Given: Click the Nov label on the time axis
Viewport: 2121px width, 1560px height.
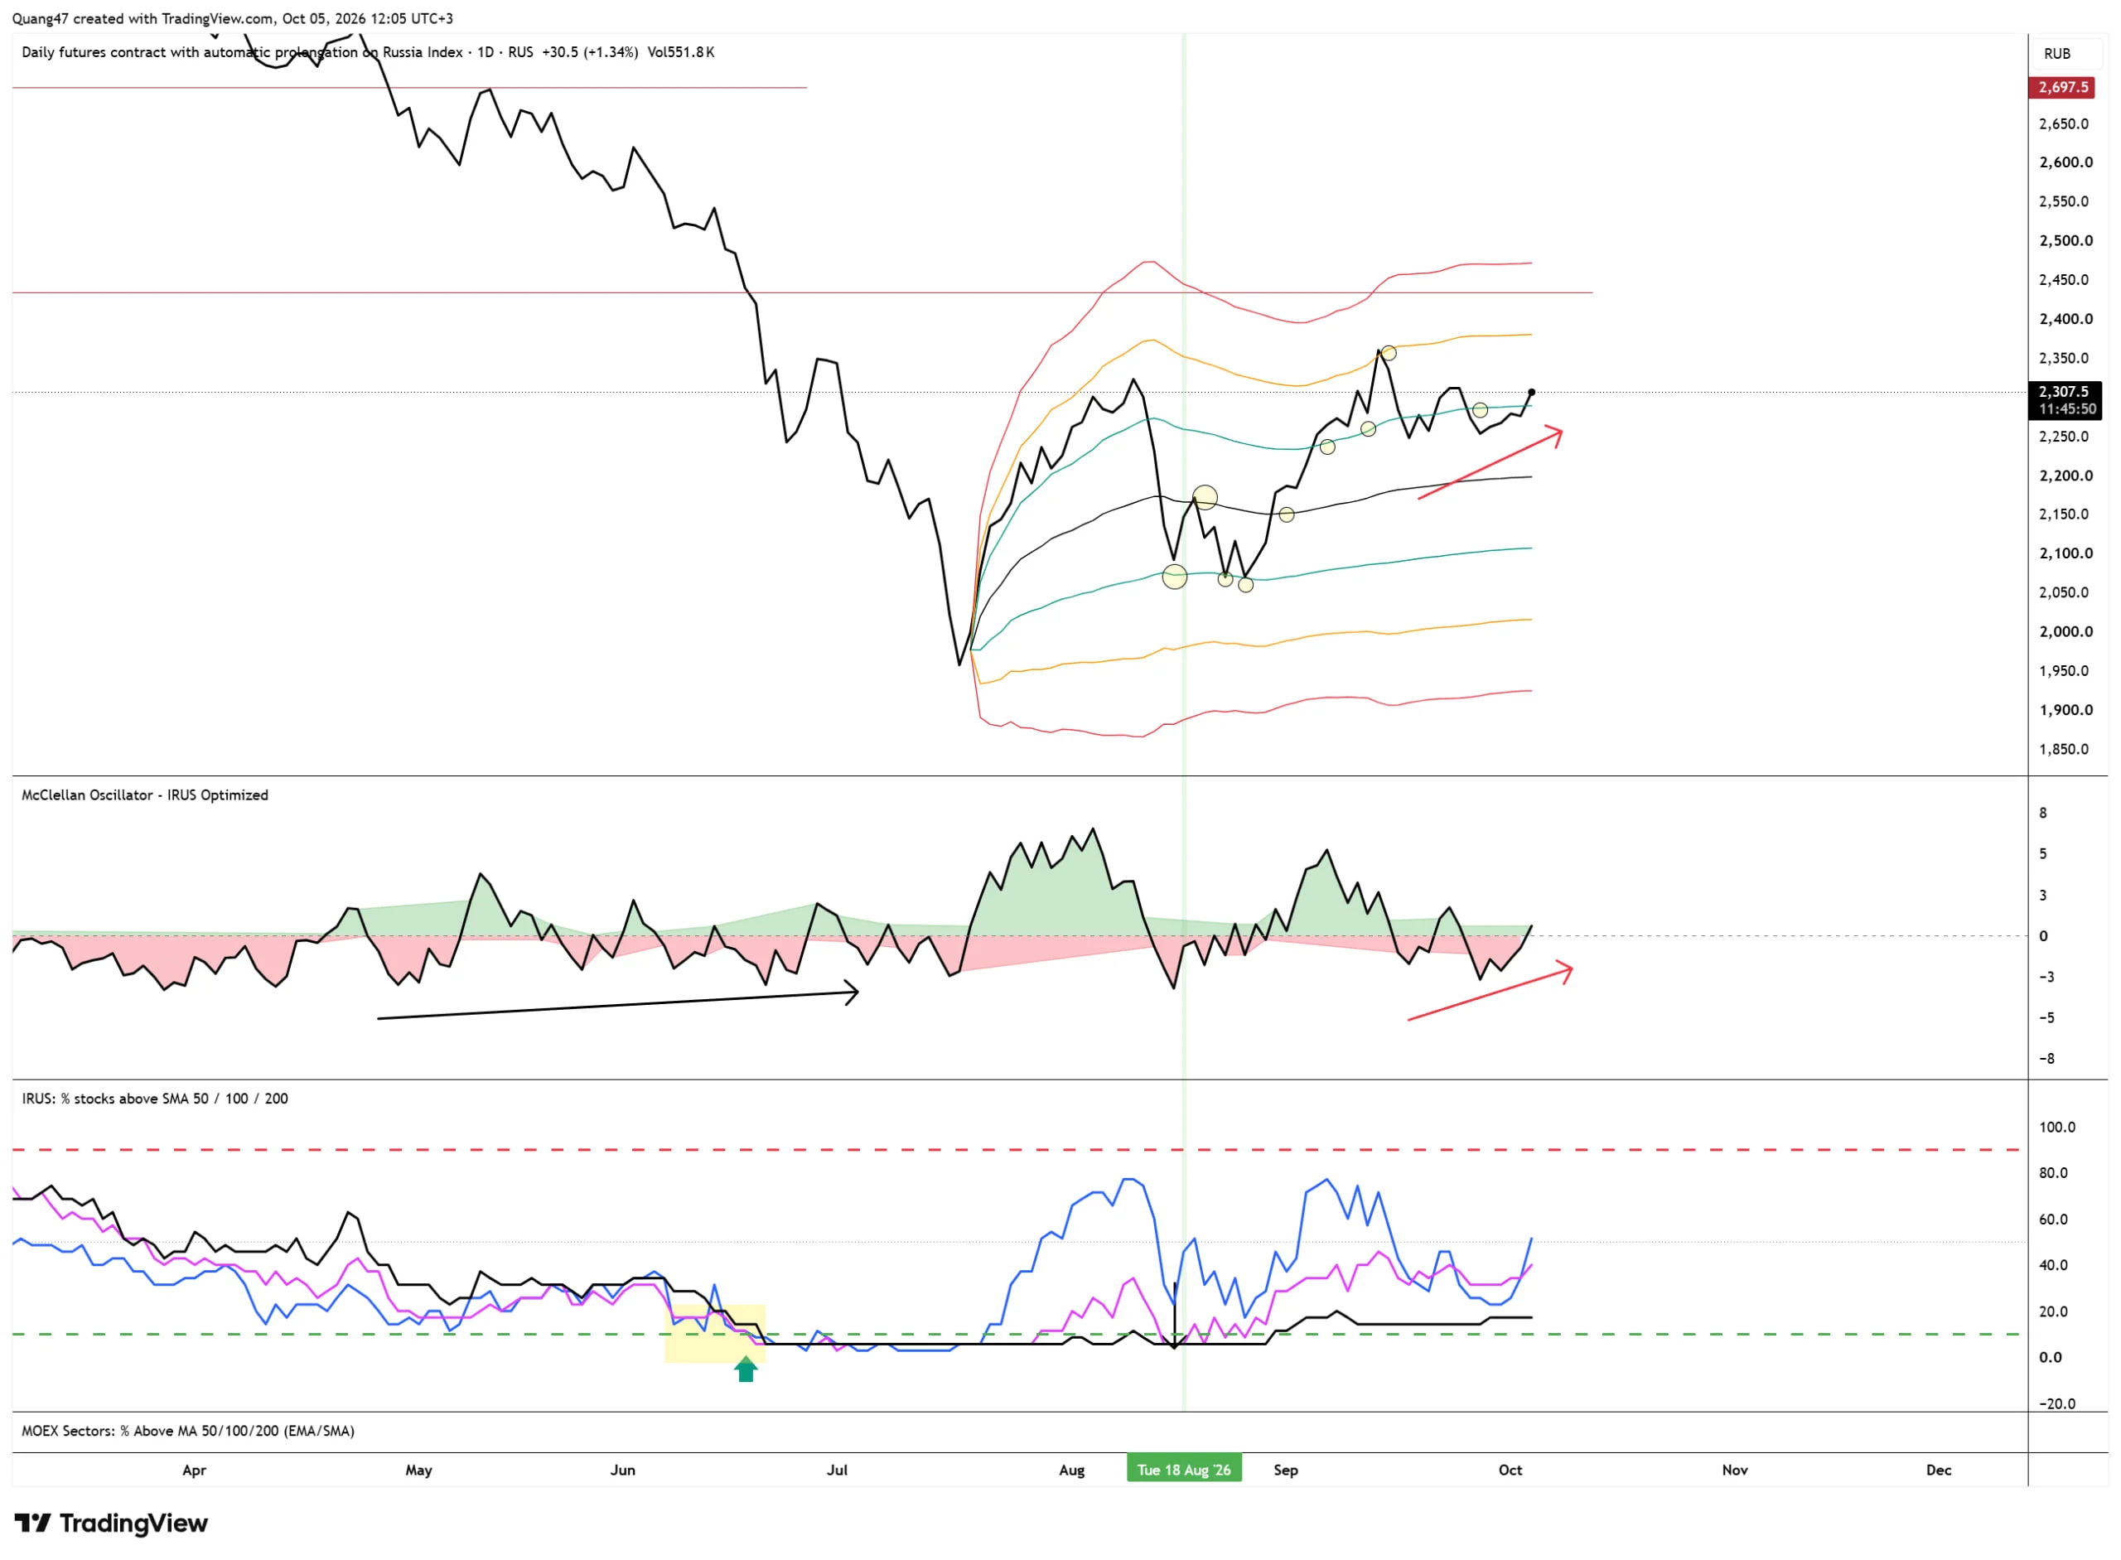Looking at the screenshot, I should click(1735, 1470).
